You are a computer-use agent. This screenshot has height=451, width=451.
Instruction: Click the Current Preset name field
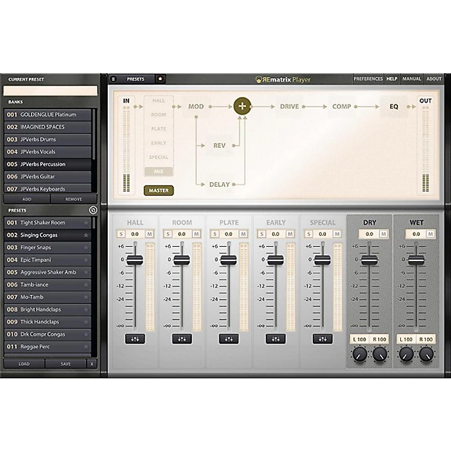click(x=50, y=91)
